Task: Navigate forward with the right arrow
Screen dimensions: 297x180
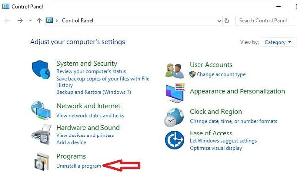Action: coord(20,20)
